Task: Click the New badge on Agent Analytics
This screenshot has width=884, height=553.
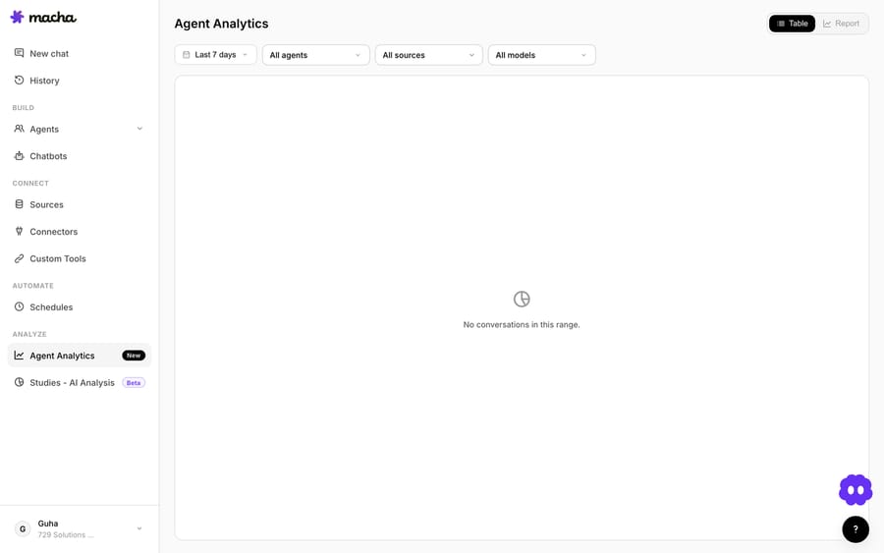Action: coord(134,356)
